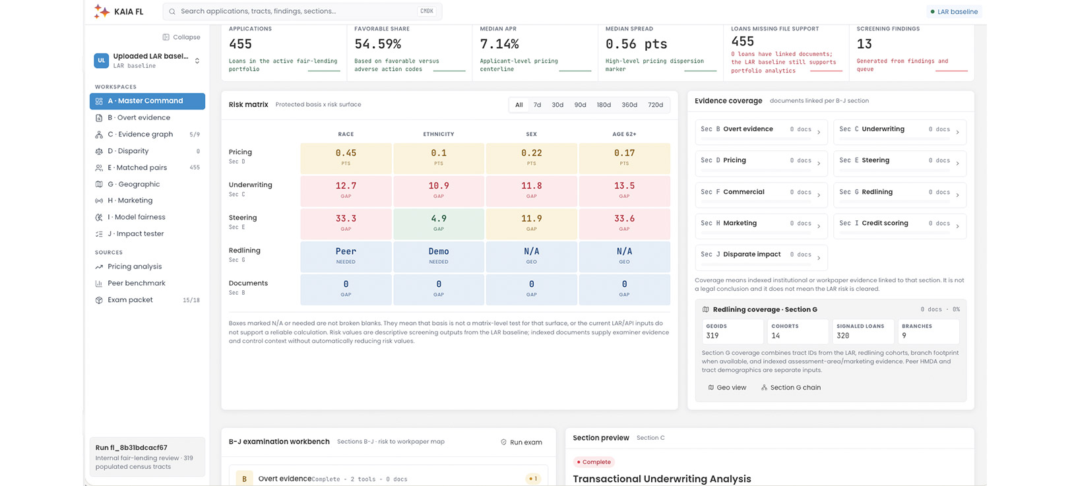Select the All time range toggle

(519, 105)
